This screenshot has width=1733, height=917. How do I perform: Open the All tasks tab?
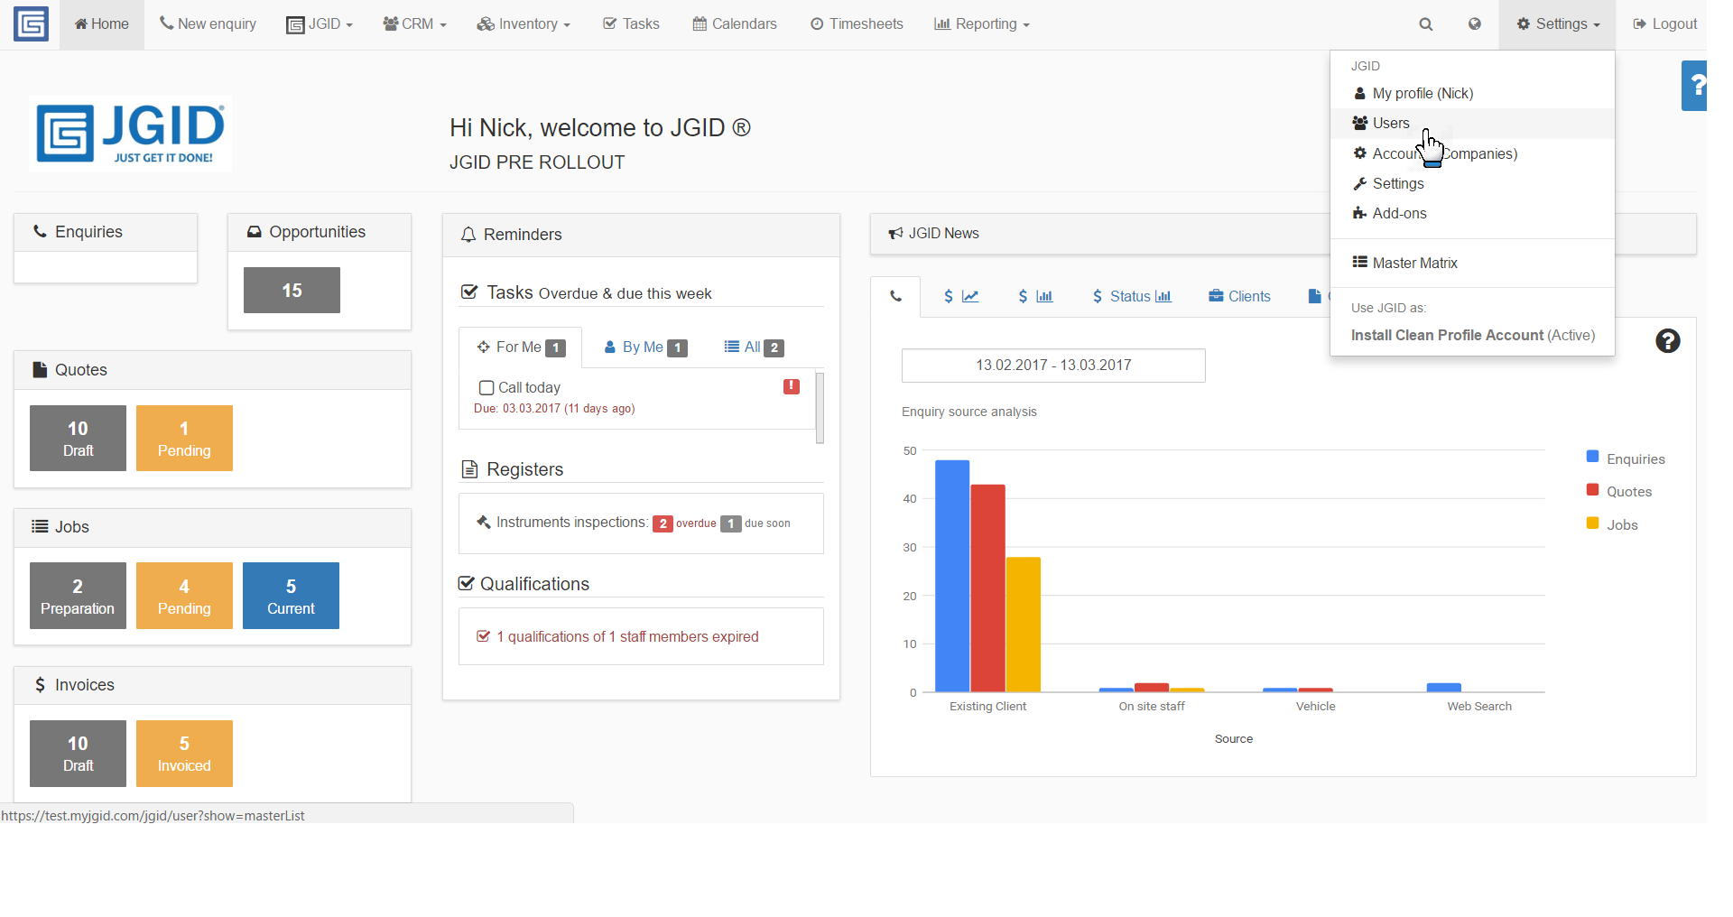click(x=754, y=347)
